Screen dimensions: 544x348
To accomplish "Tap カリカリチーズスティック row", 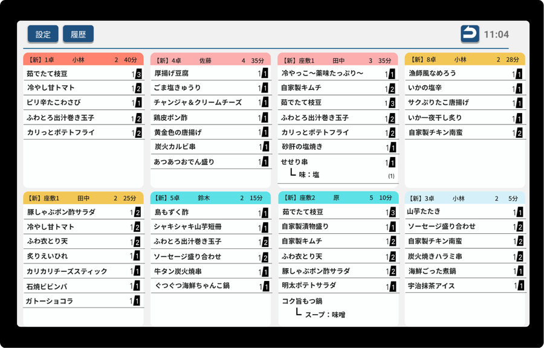I will pyautogui.click(x=83, y=271).
